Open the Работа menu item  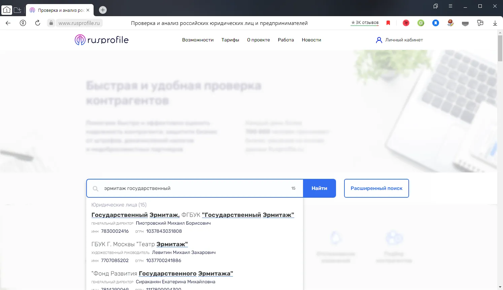286,40
